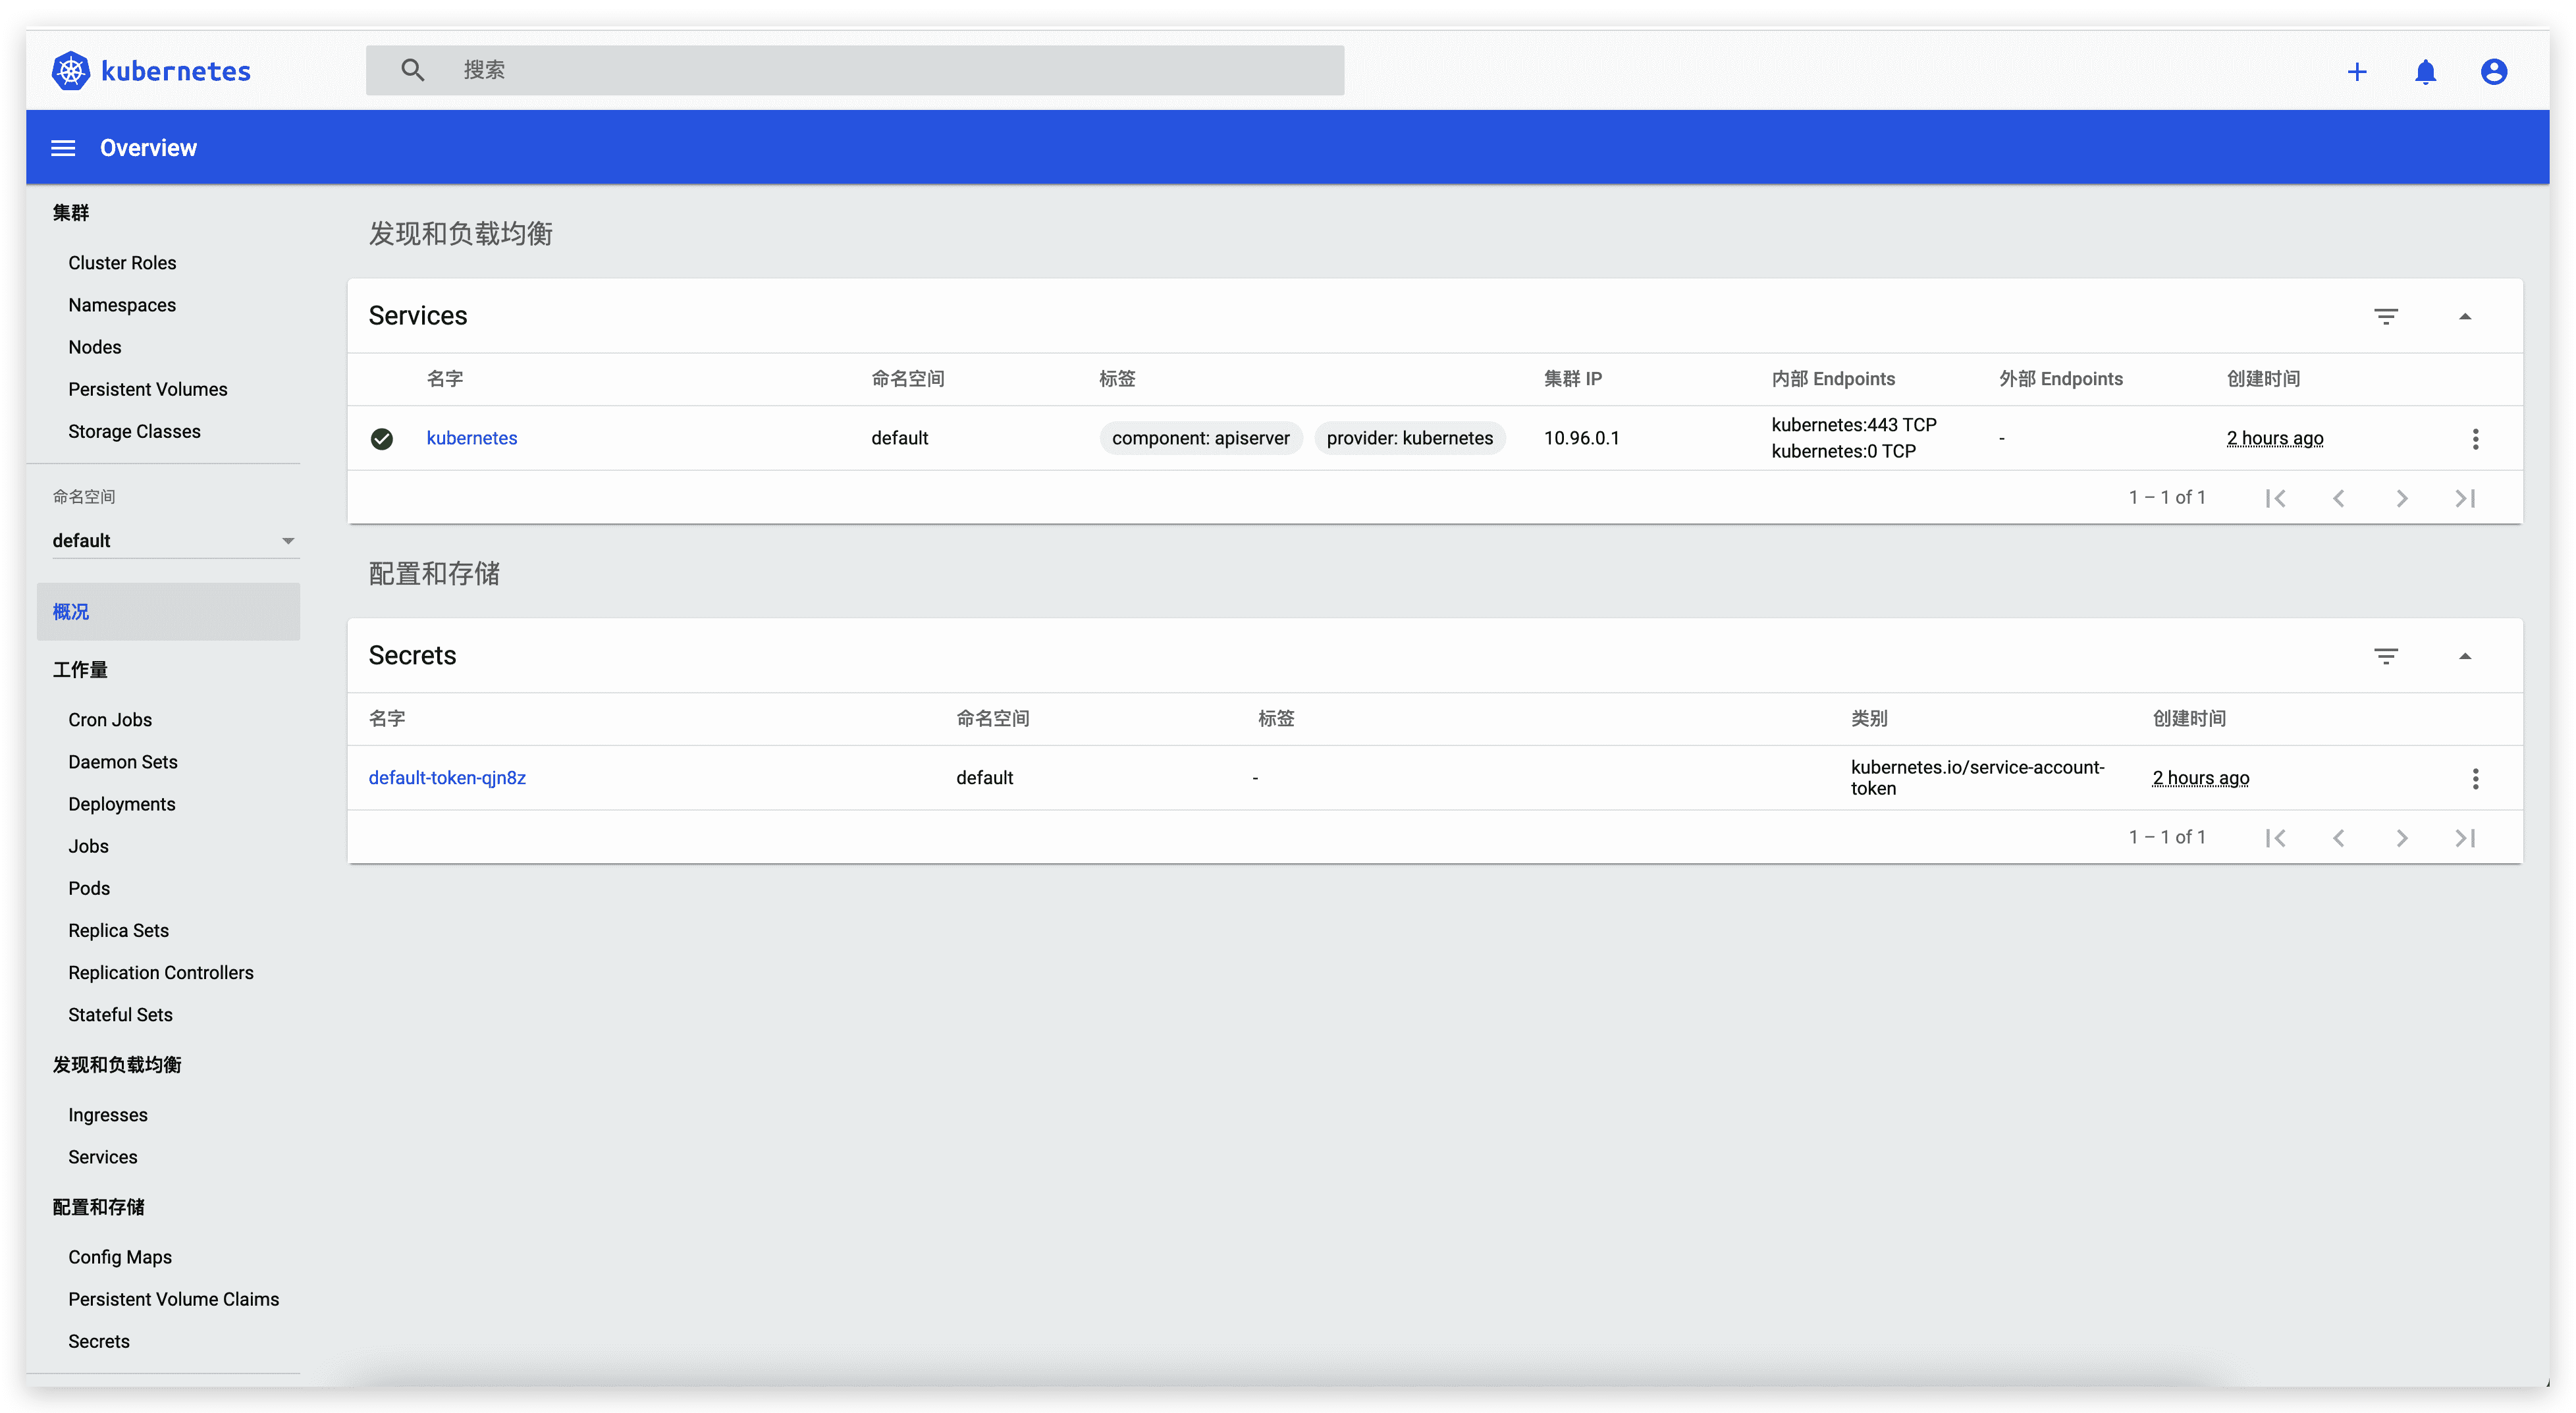Click the filter icon in Secrets card
Viewport: 2576px width, 1413px height.
coord(2386,656)
